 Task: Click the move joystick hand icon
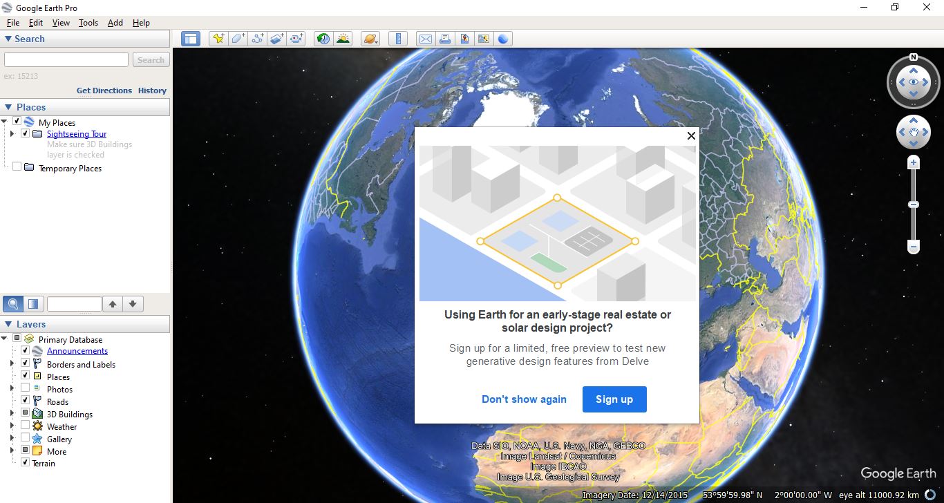914,132
